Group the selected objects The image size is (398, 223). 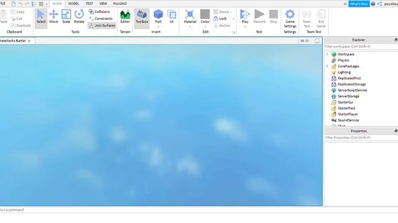click(x=221, y=12)
